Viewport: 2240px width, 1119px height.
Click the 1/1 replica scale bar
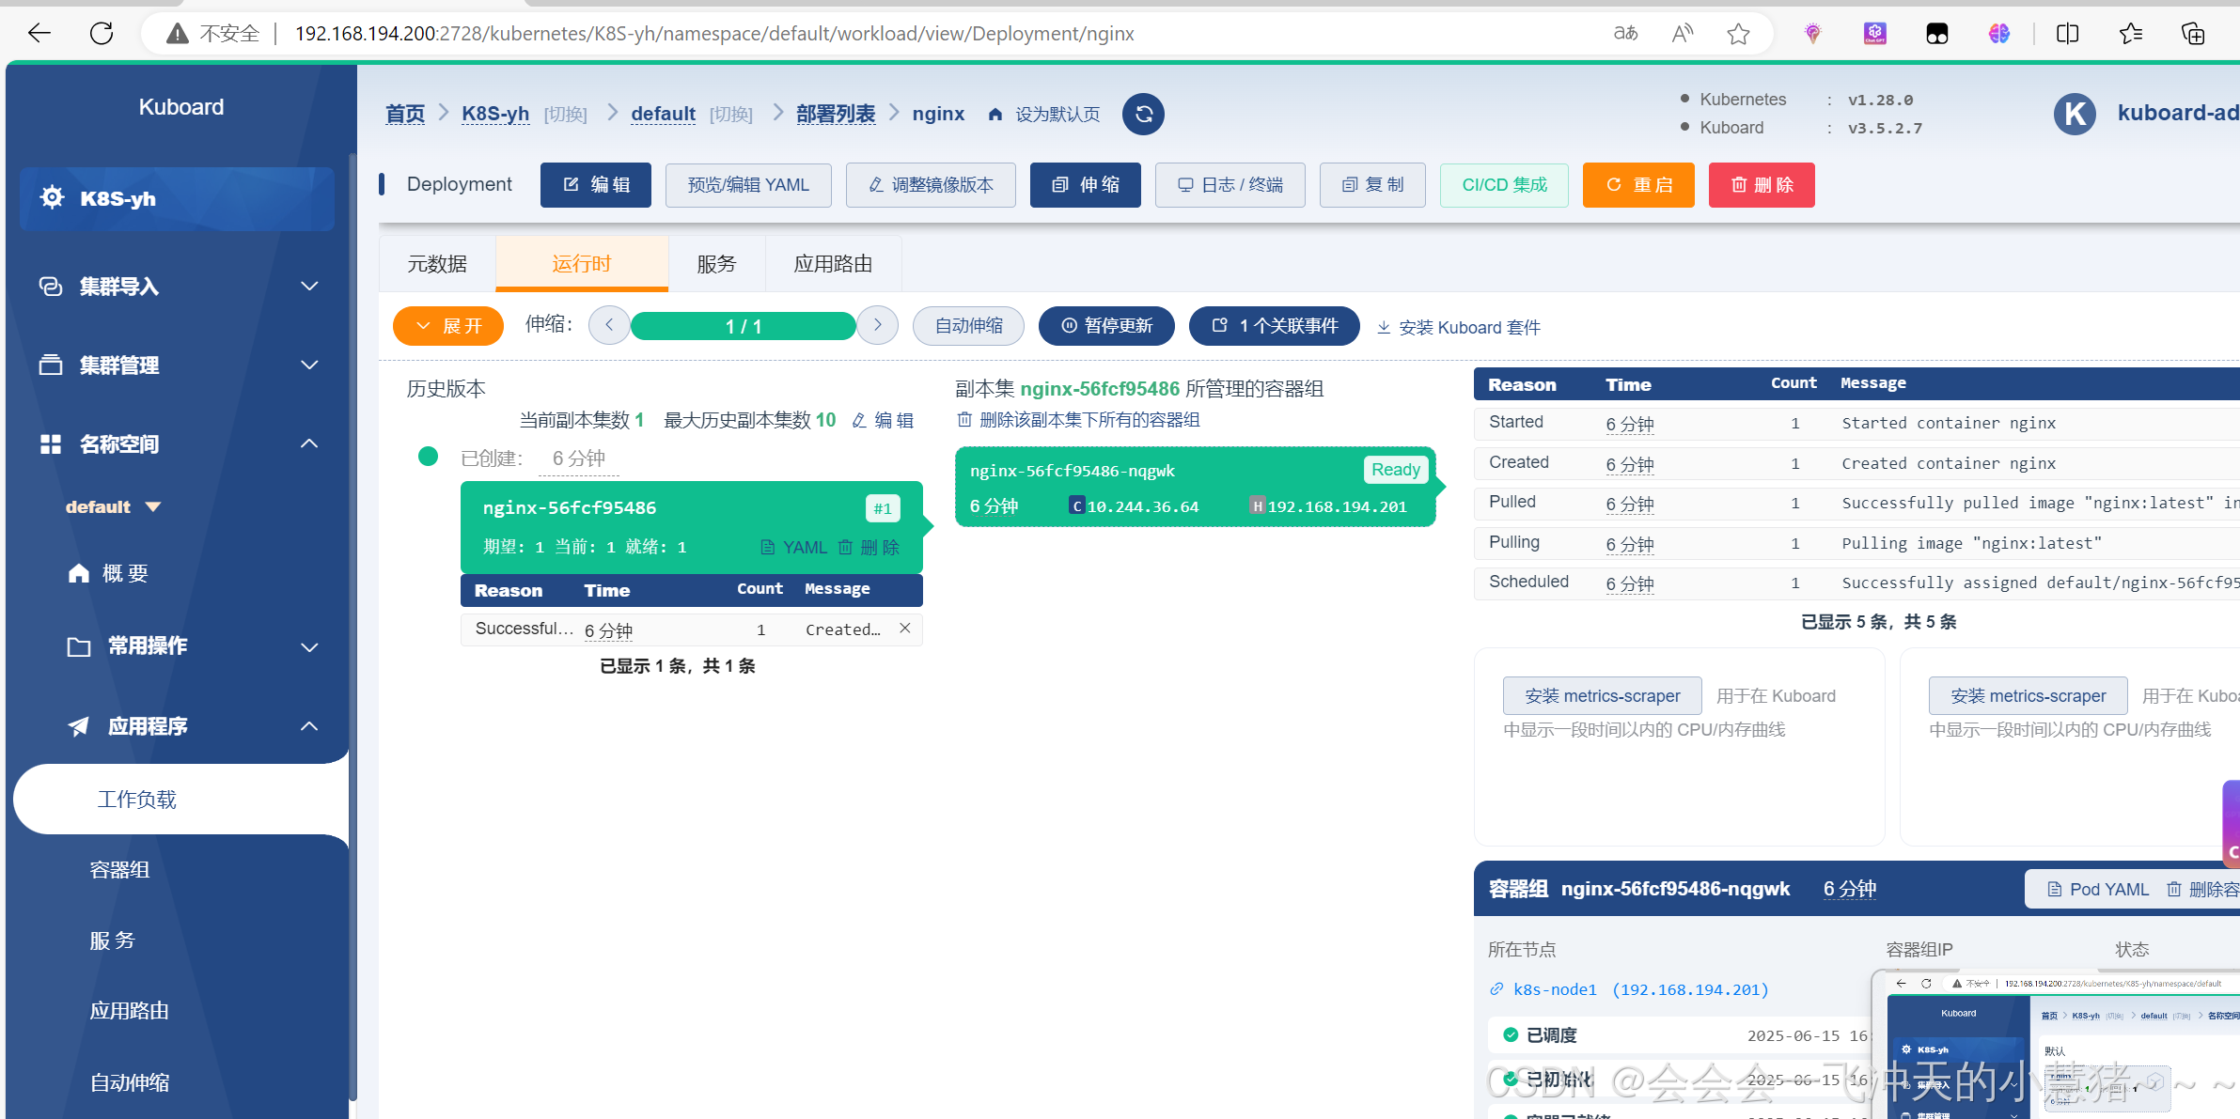(x=743, y=326)
